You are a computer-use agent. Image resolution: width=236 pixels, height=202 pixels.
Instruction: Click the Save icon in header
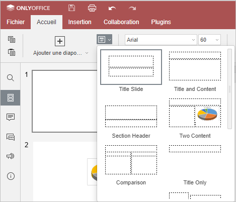(x=71, y=8)
